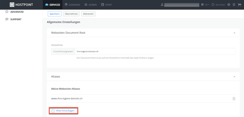
Task: Open the Domains tab
Action: pyautogui.click(x=72, y=5)
